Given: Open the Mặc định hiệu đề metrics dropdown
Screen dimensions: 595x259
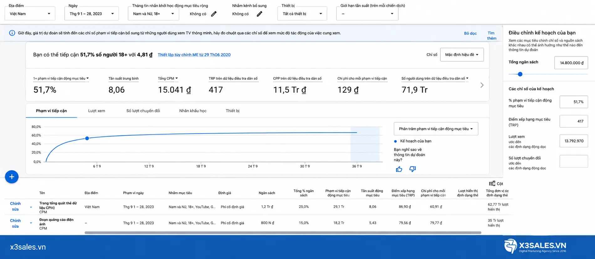Looking at the screenshot, I should [462, 55].
